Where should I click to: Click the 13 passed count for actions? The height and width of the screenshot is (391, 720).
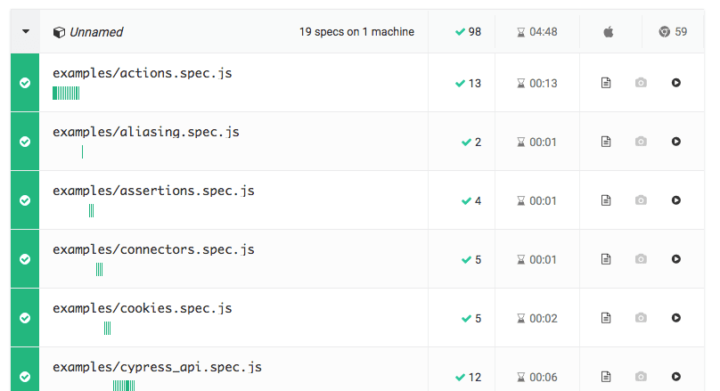click(475, 84)
